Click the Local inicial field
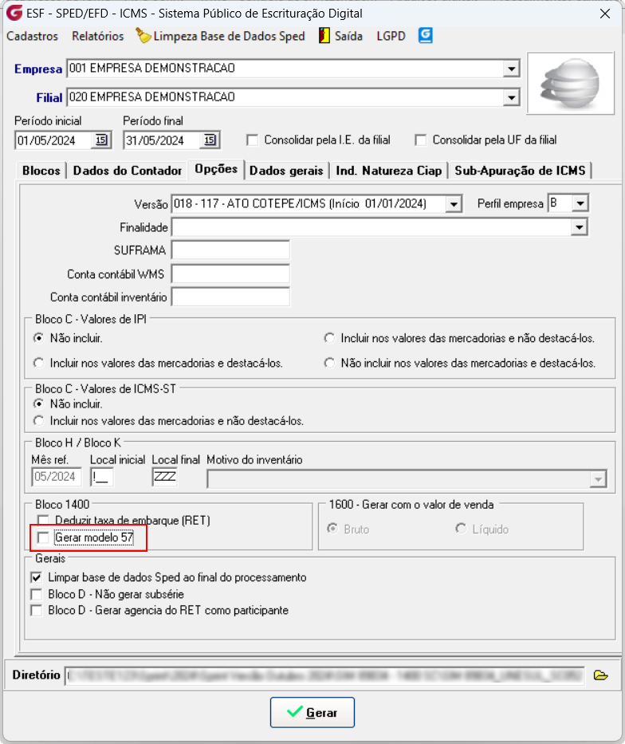The width and height of the screenshot is (625, 744). pos(102,477)
